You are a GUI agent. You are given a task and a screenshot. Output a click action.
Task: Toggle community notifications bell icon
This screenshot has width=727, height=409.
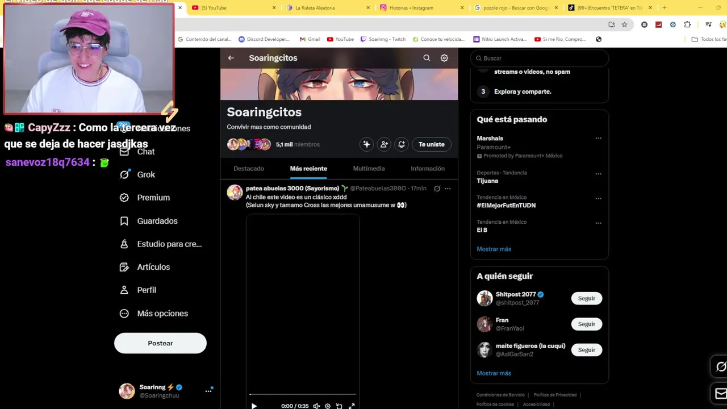tap(402, 144)
